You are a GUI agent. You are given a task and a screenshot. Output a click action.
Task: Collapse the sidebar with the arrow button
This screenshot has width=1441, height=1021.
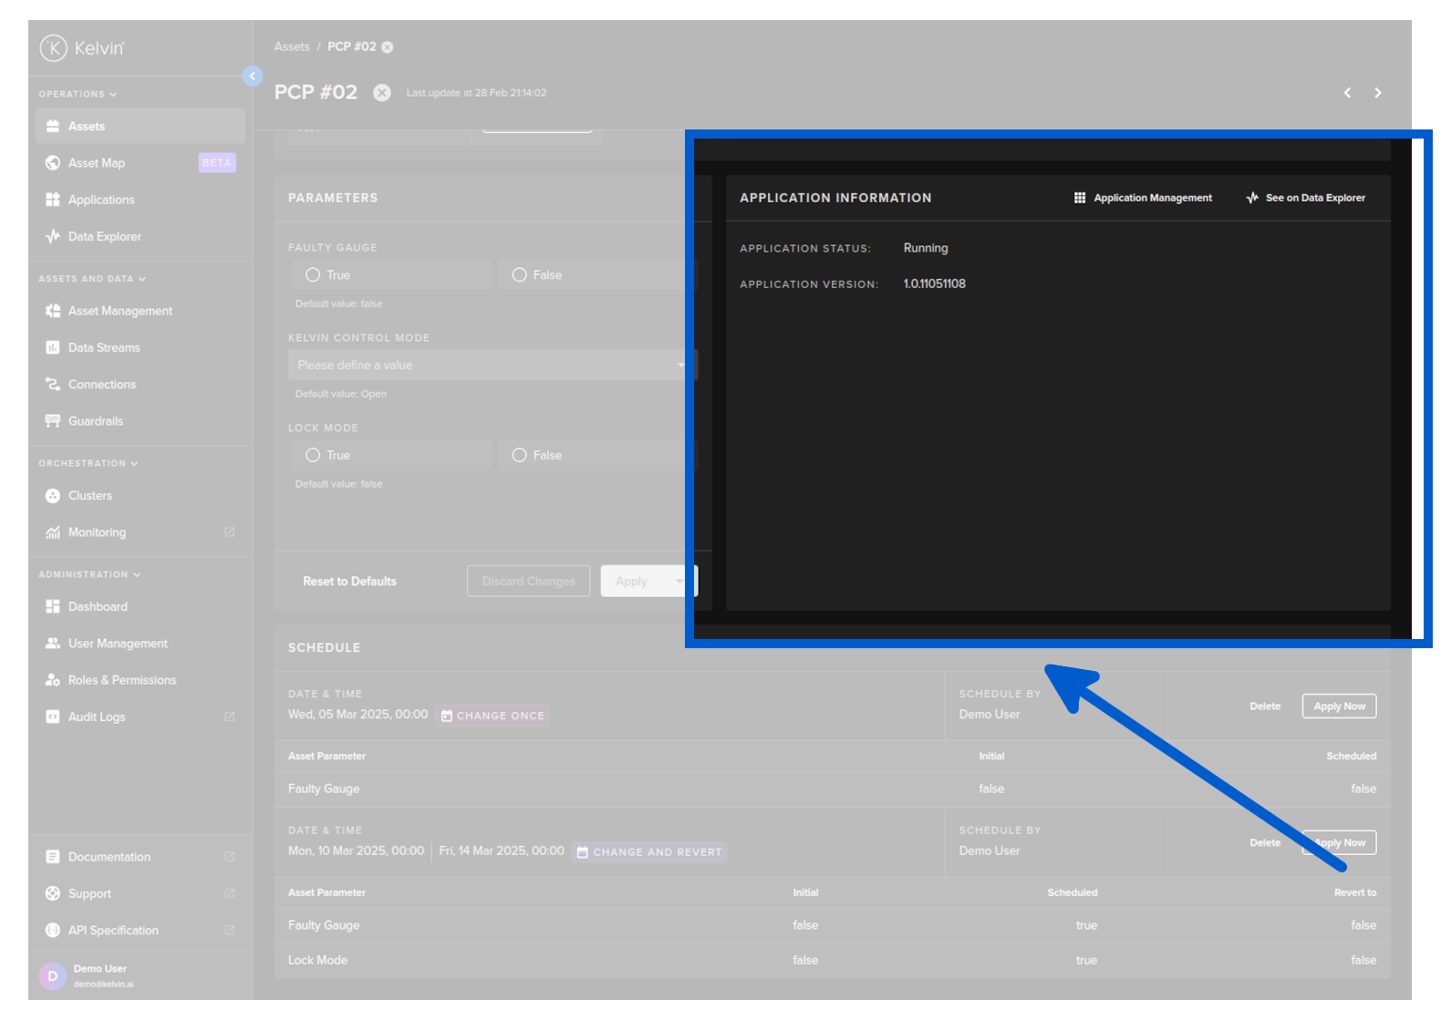(253, 77)
